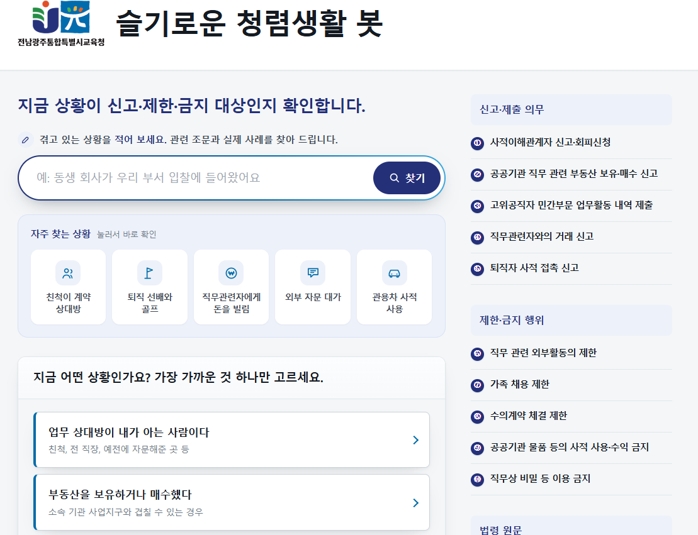Screen dimensions: 698x535
Task: Click the chat bubble icon on 외부 자문 대가 card
Action: (313, 273)
